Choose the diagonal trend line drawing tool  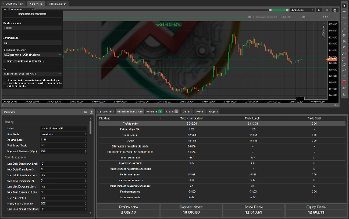pos(344,29)
